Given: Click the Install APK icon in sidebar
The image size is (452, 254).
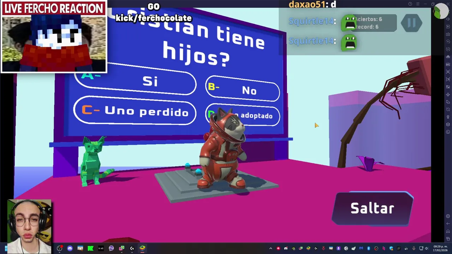Looking at the screenshot, I should pos(448,64).
